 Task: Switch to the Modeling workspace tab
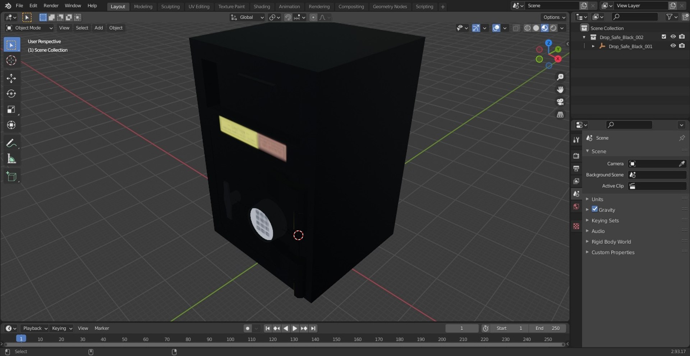coord(143,6)
